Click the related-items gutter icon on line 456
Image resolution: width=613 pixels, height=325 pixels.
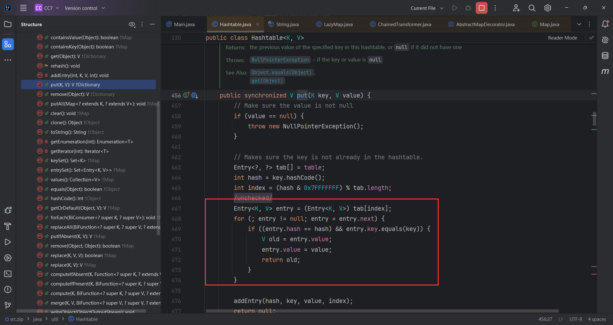pyautogui.click(x=194, y=95)
